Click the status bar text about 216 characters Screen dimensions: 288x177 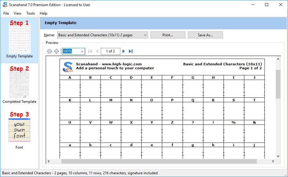pyautogui.click(x=80, y=173)
